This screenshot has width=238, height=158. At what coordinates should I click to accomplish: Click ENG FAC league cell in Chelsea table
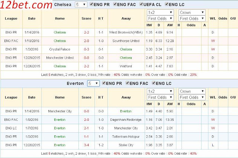coord(11,41)
